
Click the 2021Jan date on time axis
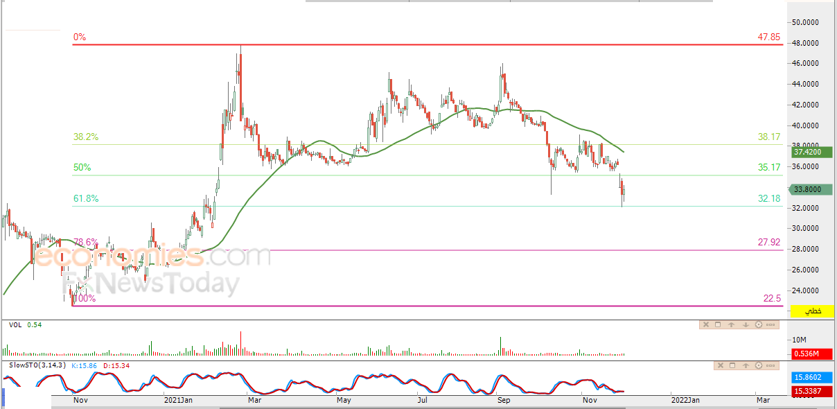(x=179, y=400)
